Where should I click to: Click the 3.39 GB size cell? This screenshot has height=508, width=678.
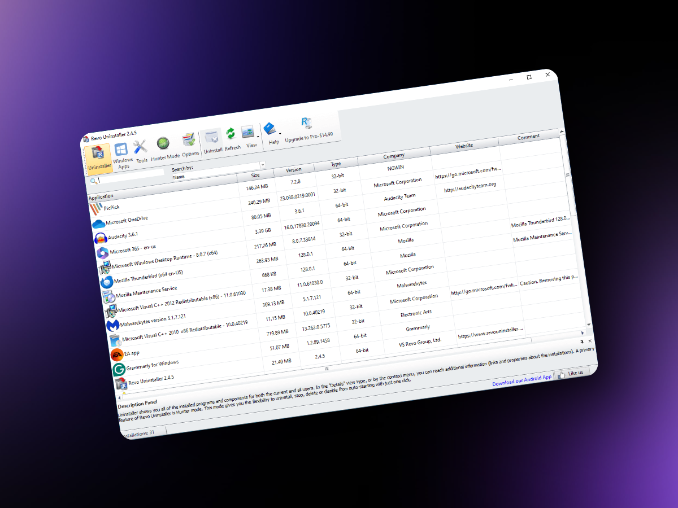click(x=262, y=230)
